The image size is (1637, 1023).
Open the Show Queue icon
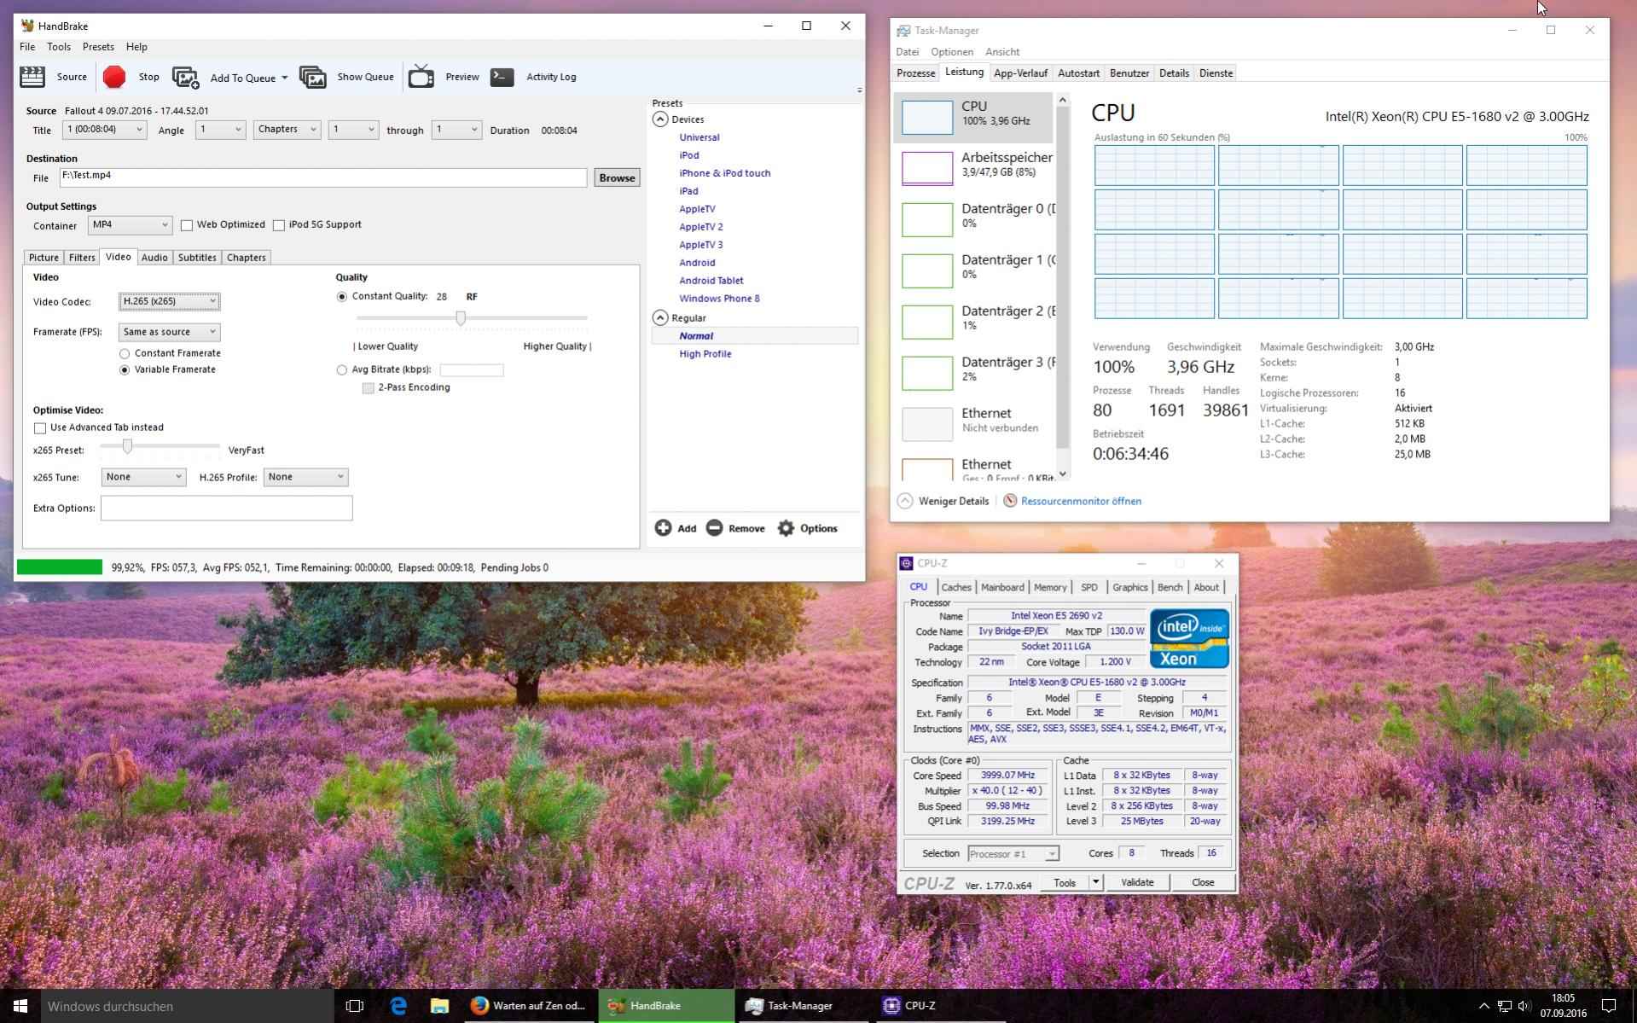pyautogui.click(x=313, y=77)
